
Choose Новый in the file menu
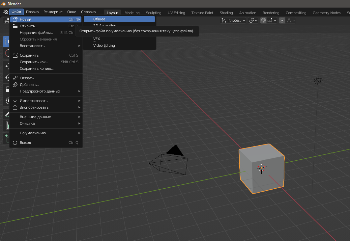pos(46,19)
